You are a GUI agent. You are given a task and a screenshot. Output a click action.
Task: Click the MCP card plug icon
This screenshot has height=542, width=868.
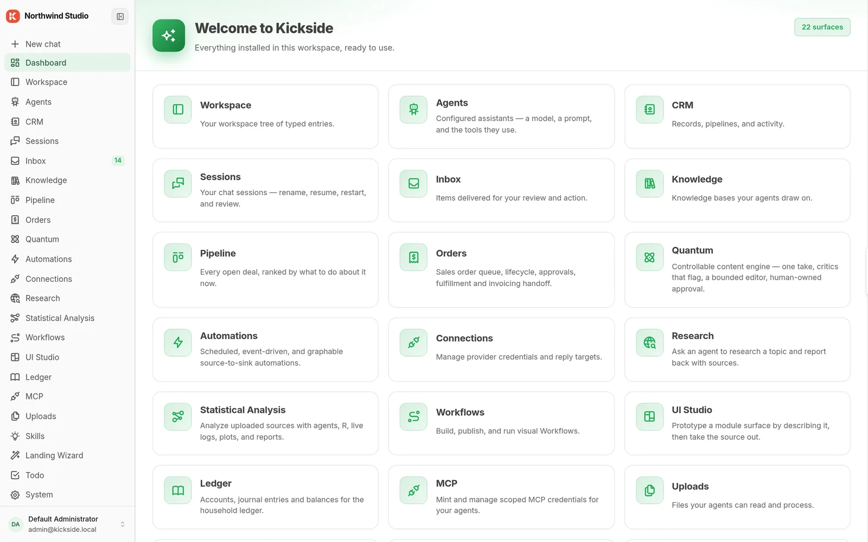pos(414,491)
